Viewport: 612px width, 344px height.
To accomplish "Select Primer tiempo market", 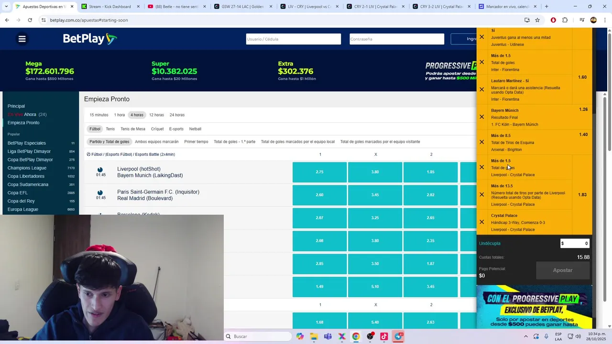I will tap(196, 142).
